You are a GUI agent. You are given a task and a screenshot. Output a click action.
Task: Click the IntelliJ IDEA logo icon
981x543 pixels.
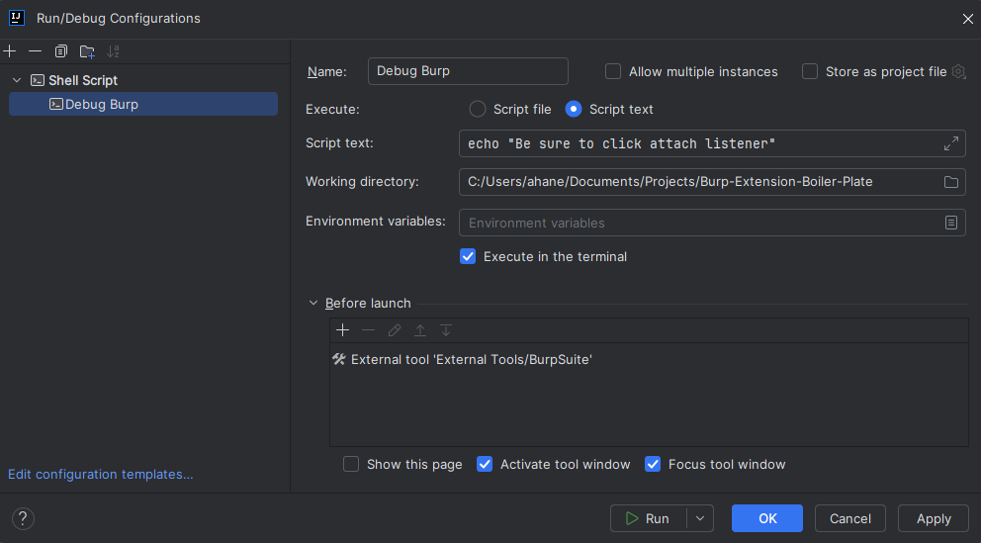tap(17, 18)
